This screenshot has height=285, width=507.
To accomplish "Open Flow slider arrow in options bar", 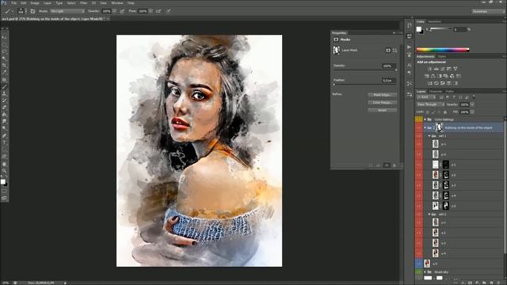I will pos(151,11).
